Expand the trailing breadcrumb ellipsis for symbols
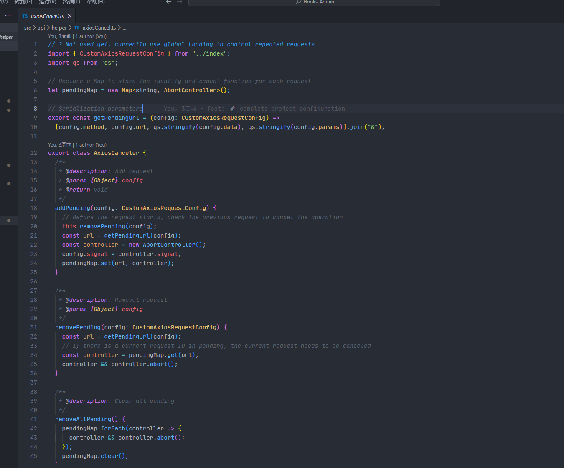The image size is (564, 468). click(124, 28)
